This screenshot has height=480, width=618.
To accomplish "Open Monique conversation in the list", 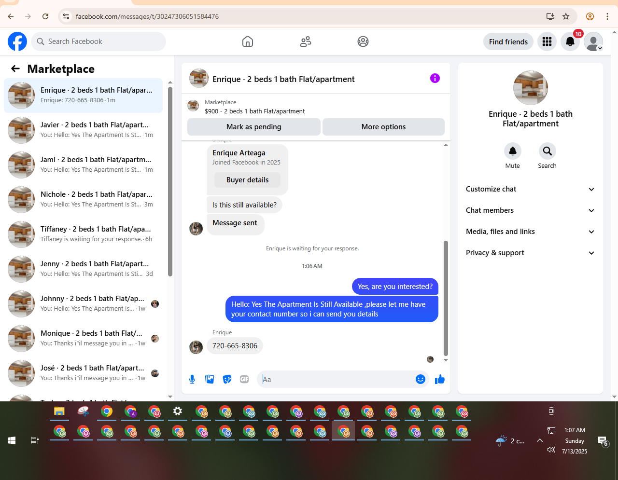I will pos(83,338).
